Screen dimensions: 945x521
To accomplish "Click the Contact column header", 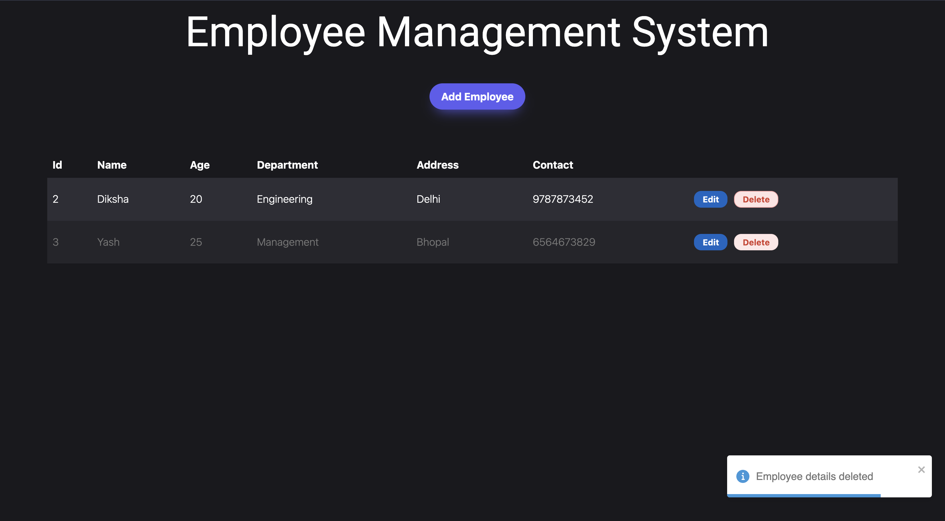I will coord(553,165).
